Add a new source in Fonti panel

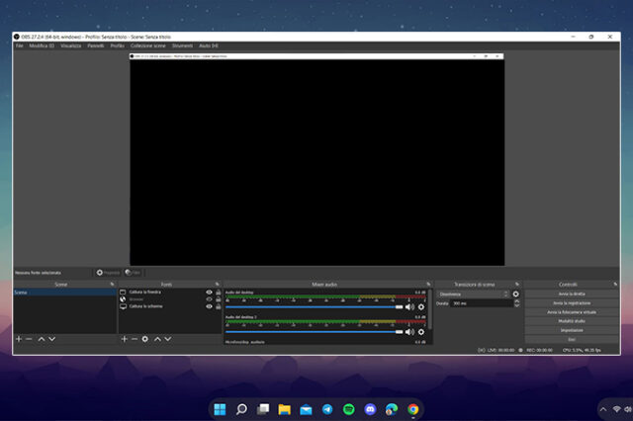124,339
